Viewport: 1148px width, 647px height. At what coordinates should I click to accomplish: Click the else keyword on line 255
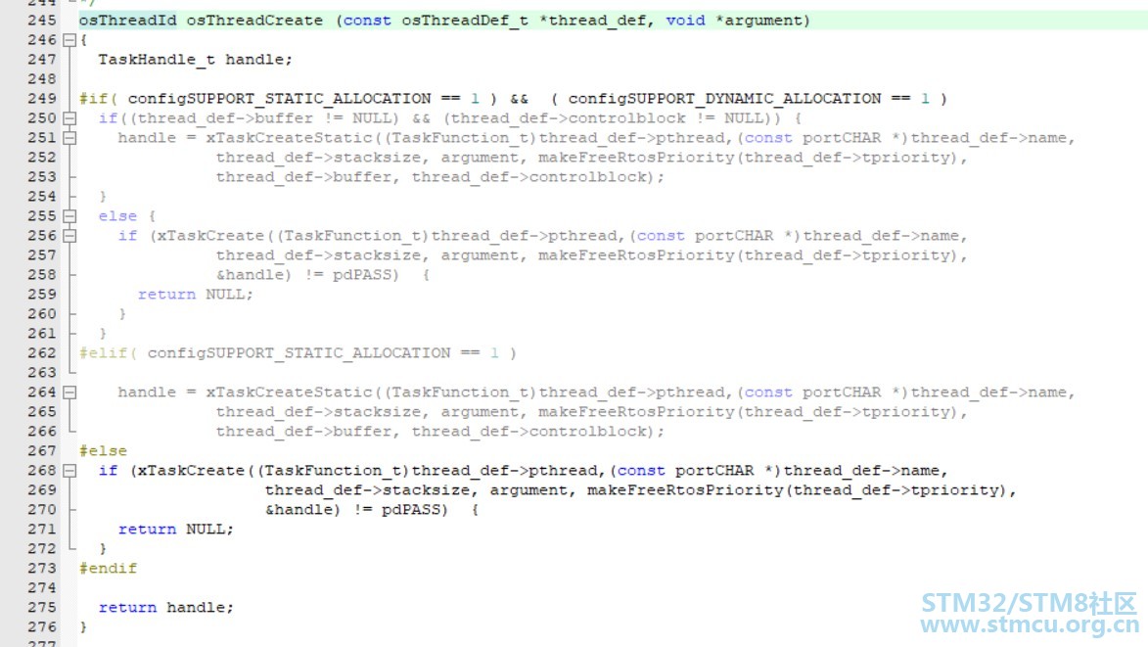(117, 216)
